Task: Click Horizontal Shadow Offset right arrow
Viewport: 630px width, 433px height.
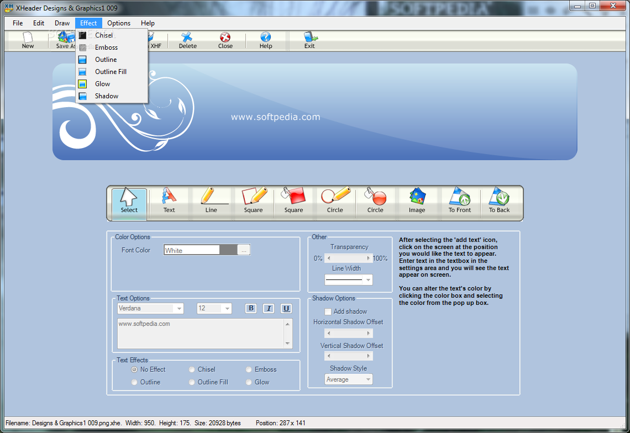Action: 369,334
